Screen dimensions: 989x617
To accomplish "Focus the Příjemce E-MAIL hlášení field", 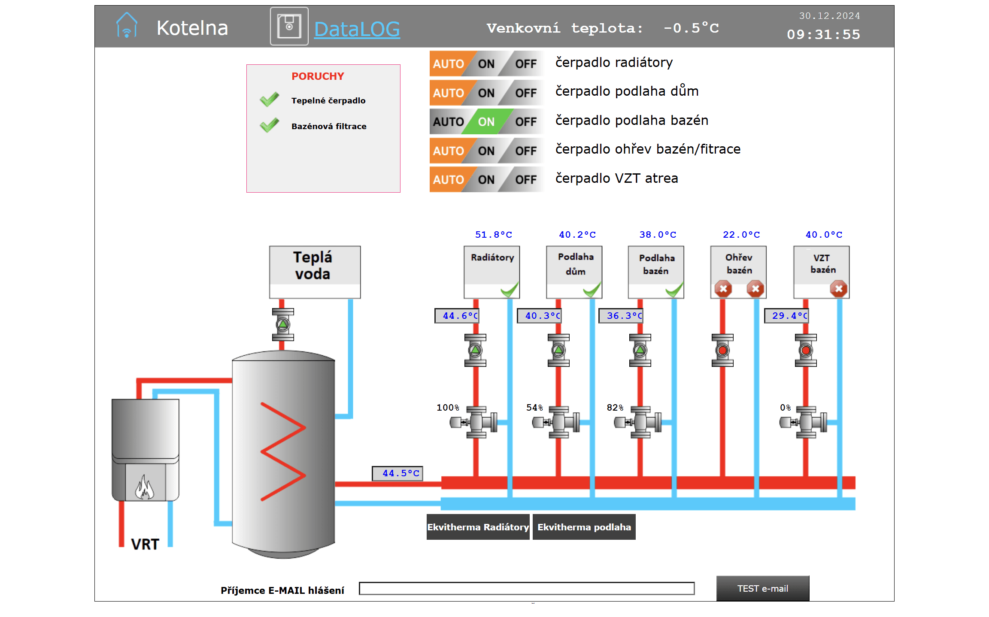I will click(527, 589).
